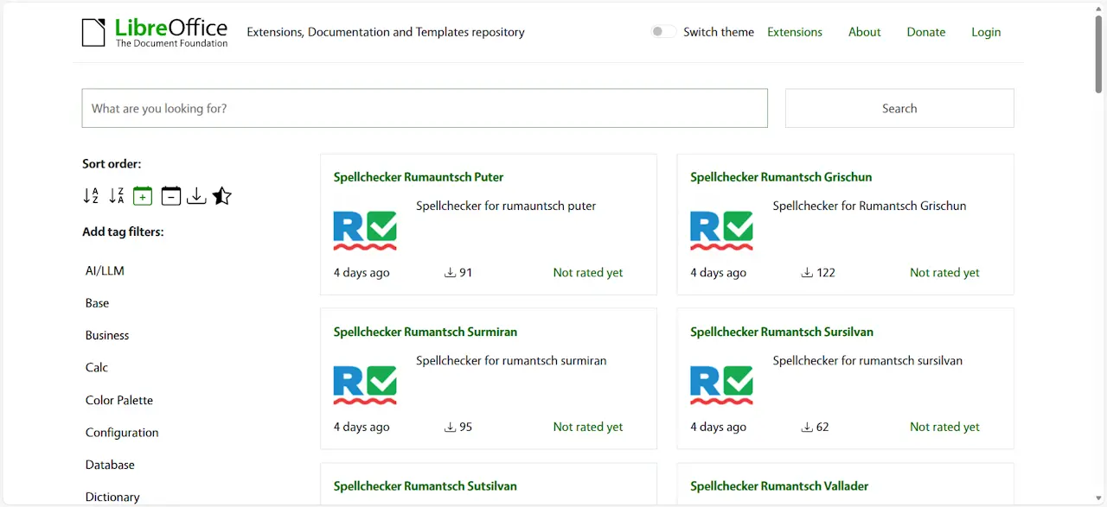Viewport: 1107px width, 507px height.
Task: Open the Extensions navigation link
Action: point(795,32)
